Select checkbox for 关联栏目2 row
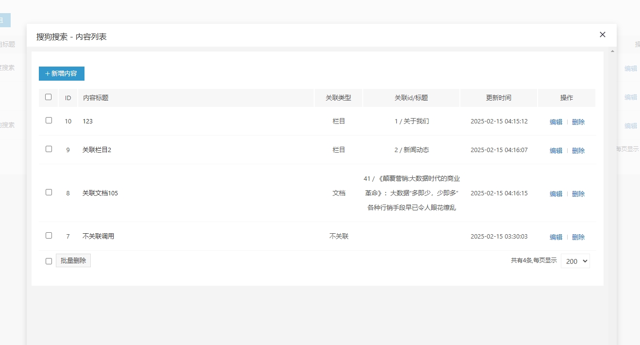The image size is (640, 345). (x=49, y=149)
